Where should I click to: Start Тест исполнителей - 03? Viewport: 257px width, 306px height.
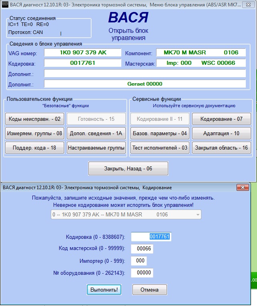point(160,148)
